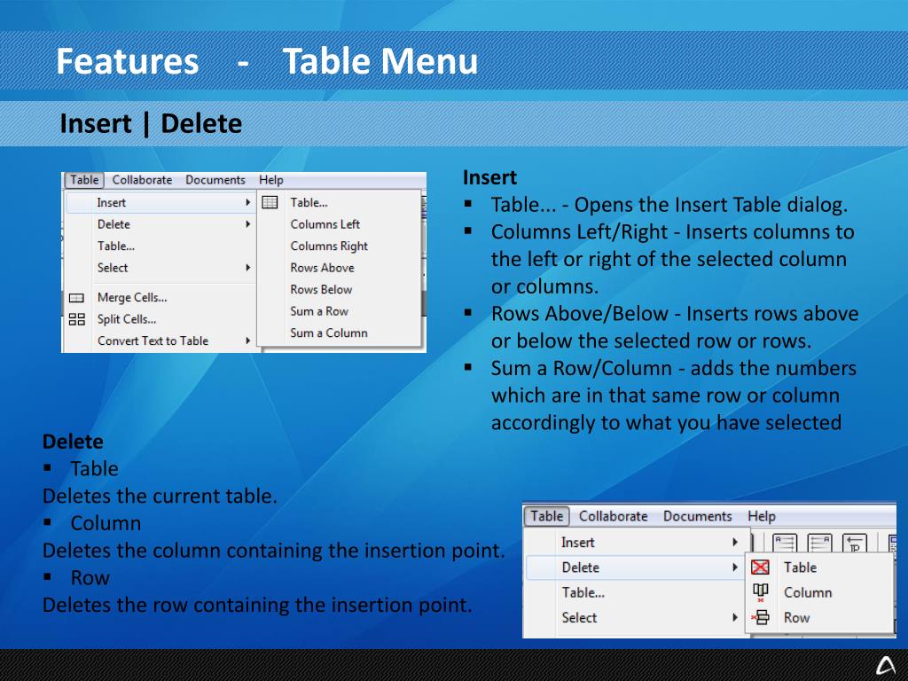This screenshot has width=908, height=681.
Task: Expand the highlighted Delete arrow in the bottom menu screenshot
Action: click(735, 567)
